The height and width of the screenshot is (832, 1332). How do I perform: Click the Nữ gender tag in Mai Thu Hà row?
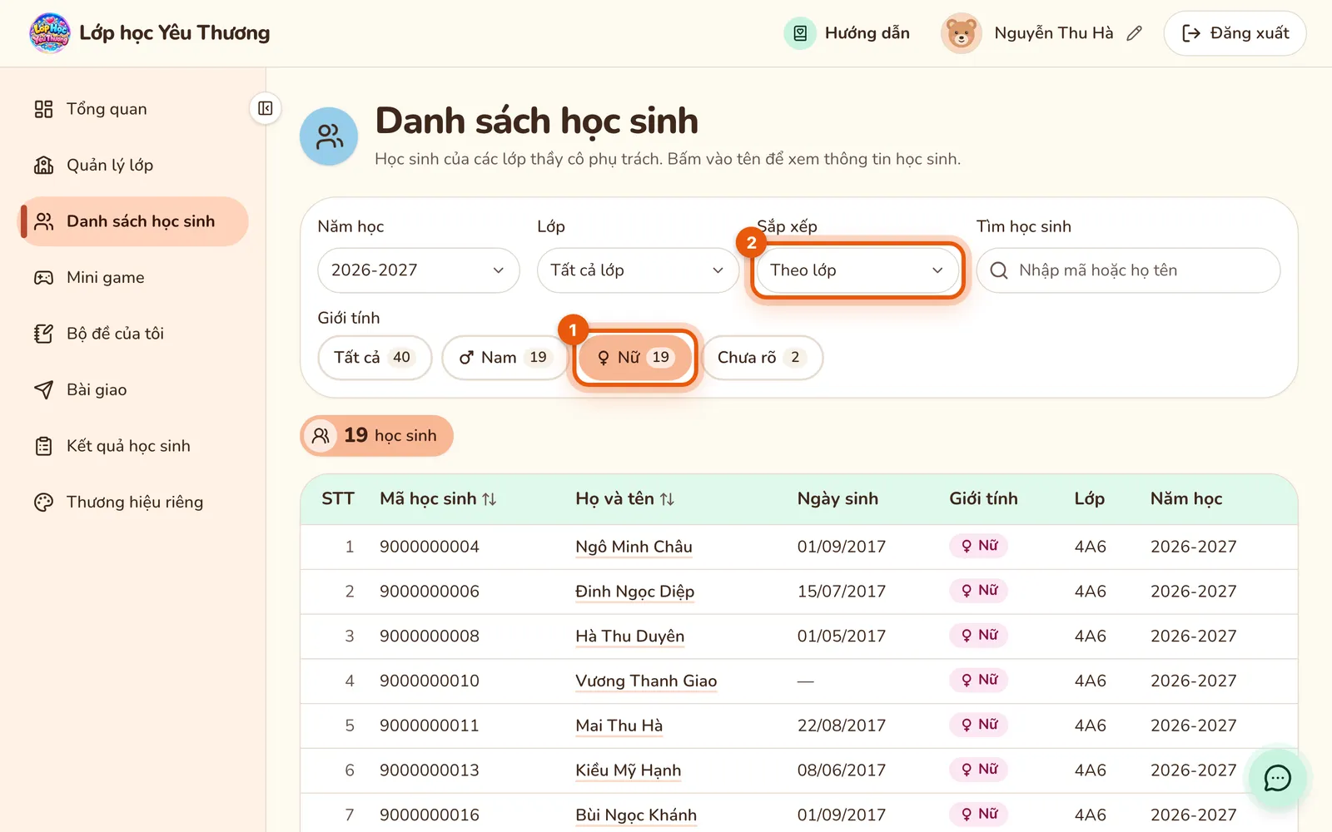point(979,725)
